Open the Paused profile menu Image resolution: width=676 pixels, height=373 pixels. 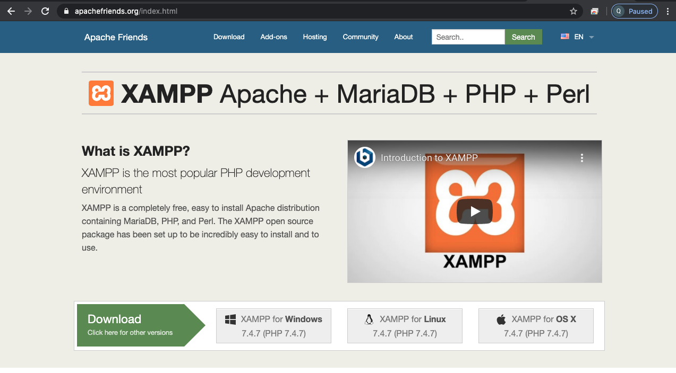[634, 11]
